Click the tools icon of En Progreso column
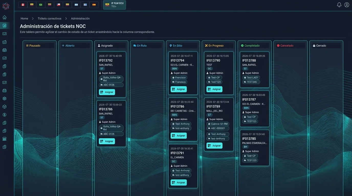352x196 pixels. (206, 46)
